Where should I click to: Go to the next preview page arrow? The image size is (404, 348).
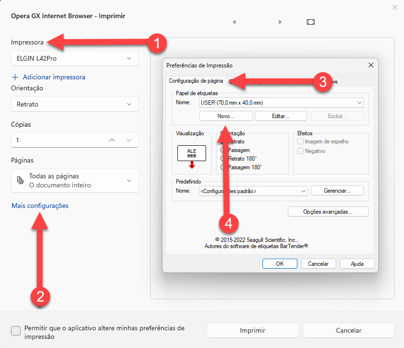[x=280, y=22]
